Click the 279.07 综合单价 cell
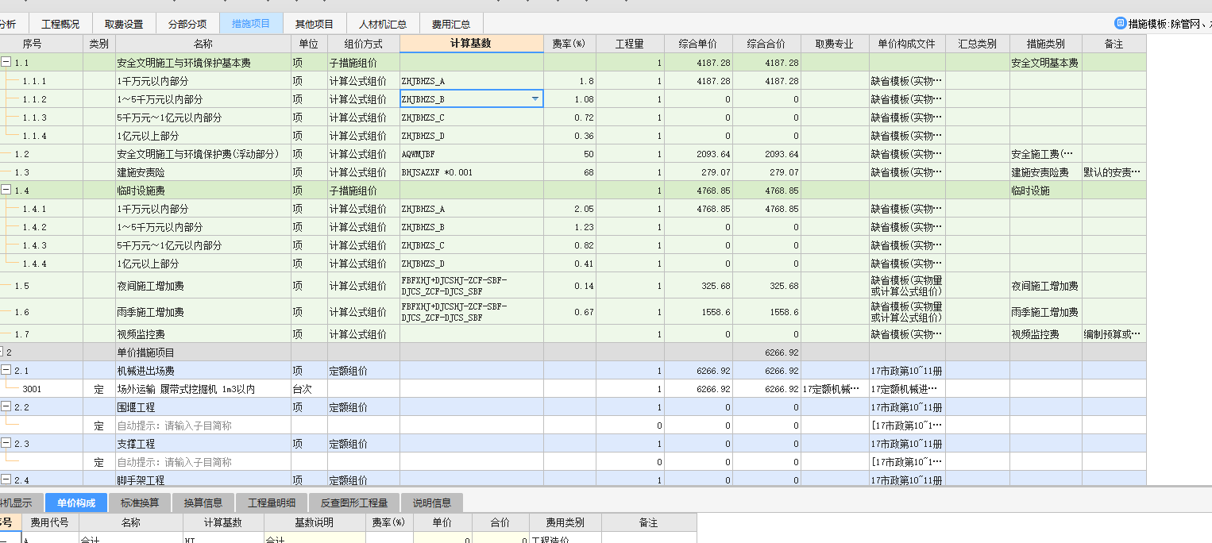1212x543 pixels. coord(698,172)
